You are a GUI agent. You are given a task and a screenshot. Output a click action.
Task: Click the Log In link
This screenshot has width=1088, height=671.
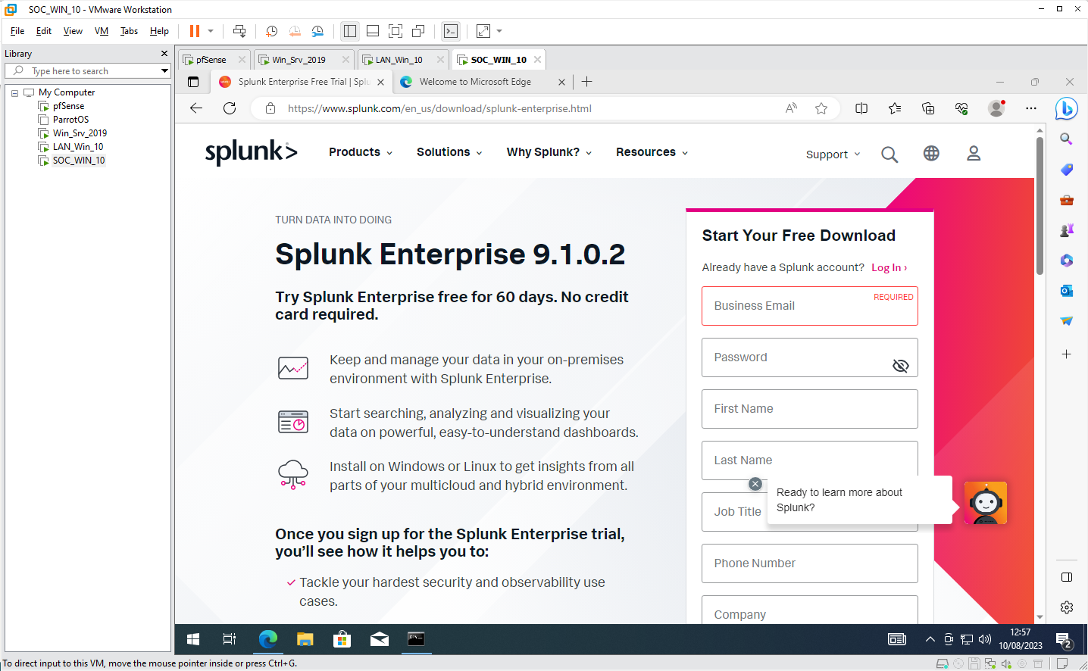889,267
